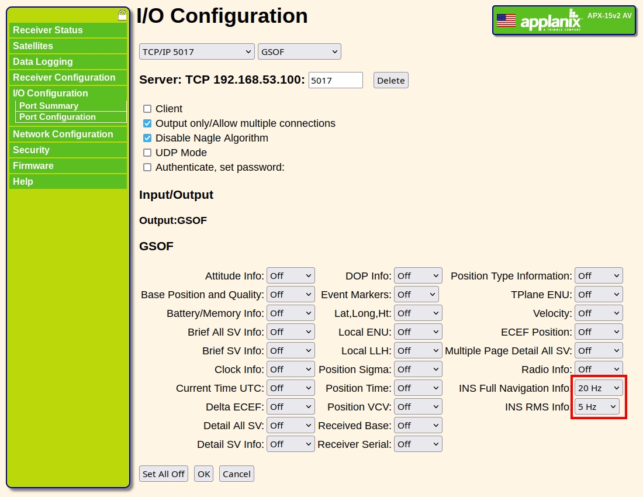This screenshot has width=643, height=497.
Task: Enable the Client checkbox
Action: [x=147, y=109]
